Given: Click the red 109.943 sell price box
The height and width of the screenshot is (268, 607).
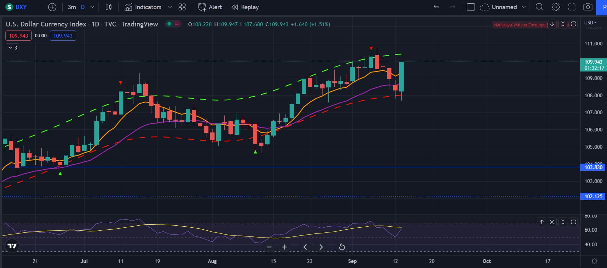Looking at the screenshot, I should point(19,36).
